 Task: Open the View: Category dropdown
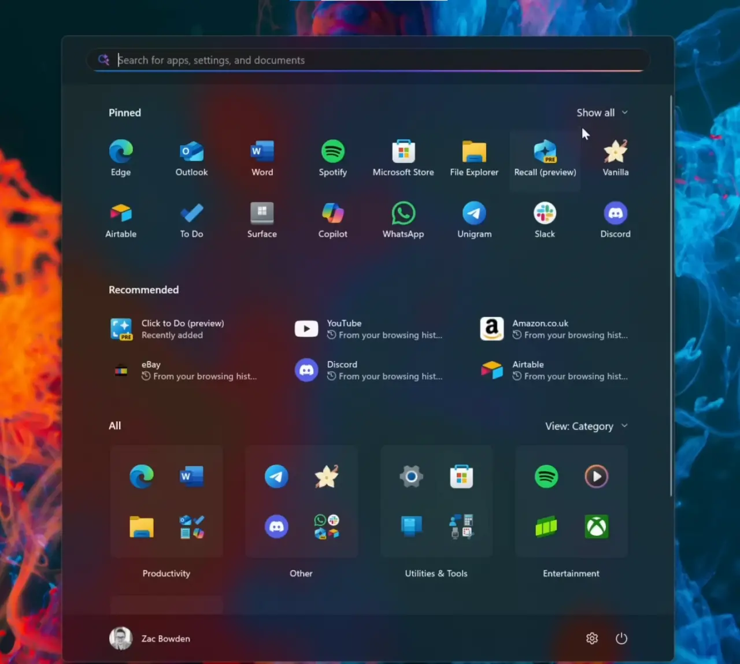pyautogui.click(x=586, y=426)
